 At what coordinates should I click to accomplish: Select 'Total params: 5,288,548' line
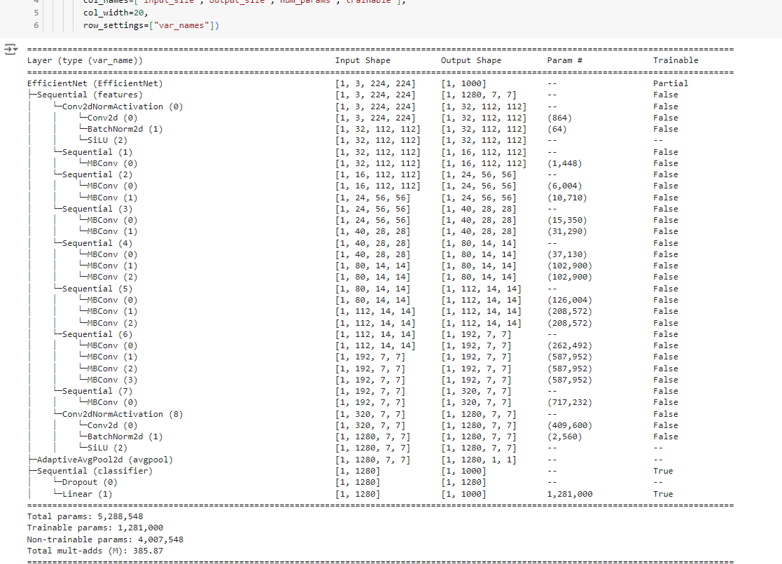point(85,516)
